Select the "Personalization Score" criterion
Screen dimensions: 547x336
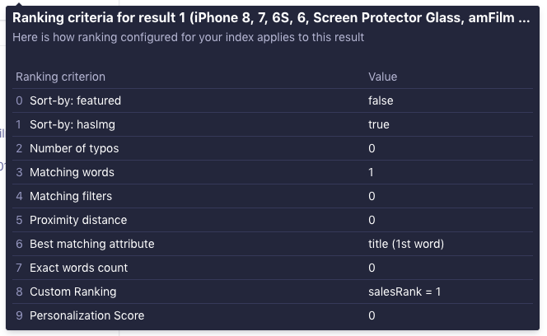[x=86, y=315]
